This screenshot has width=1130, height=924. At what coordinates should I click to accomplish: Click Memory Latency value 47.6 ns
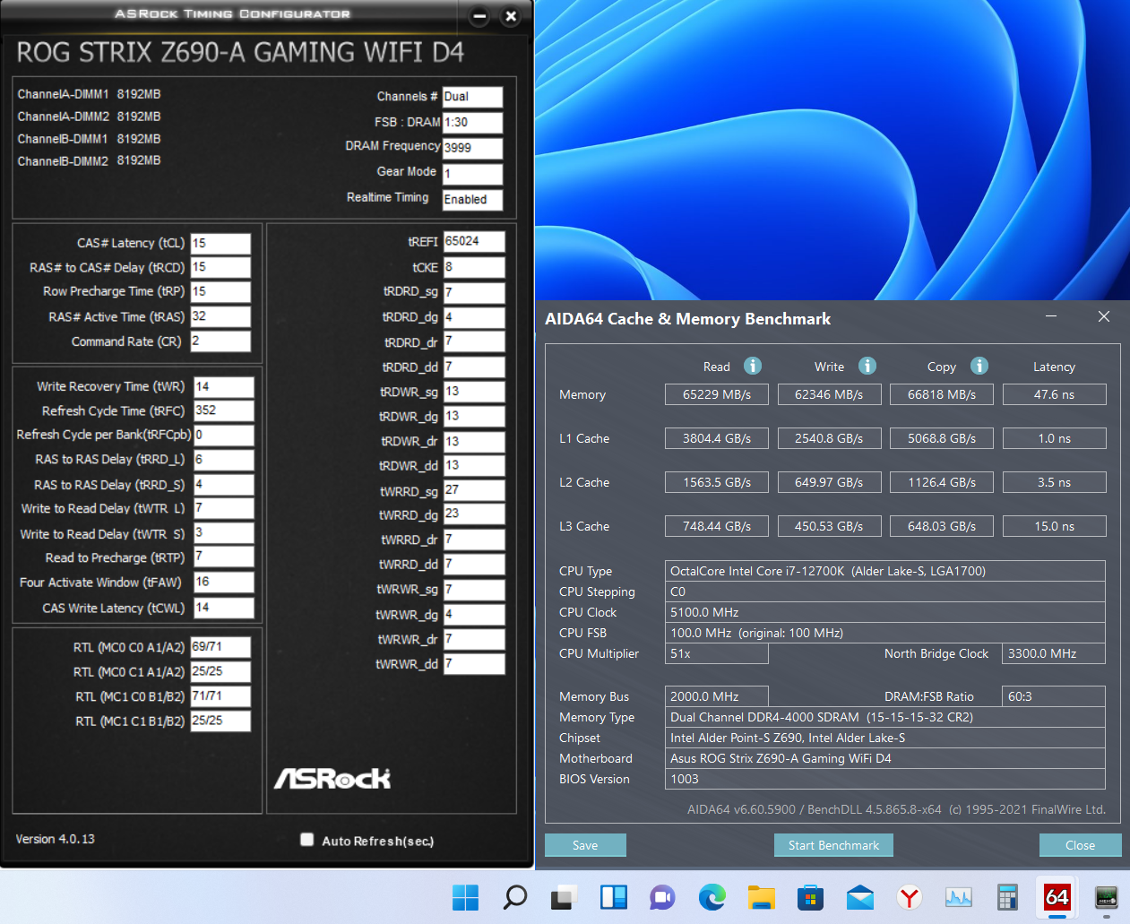click(x=1054, y=394)
